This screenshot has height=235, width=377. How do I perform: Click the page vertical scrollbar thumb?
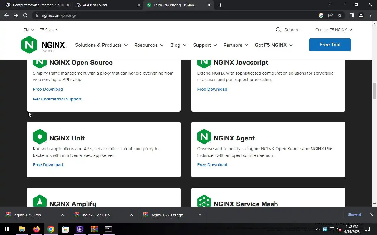coord(375,91)
